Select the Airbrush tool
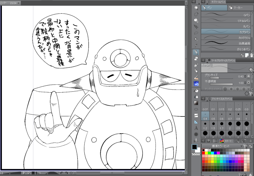Screen dimensions: 254x176 pyautogui.click(x=196, y=65)
